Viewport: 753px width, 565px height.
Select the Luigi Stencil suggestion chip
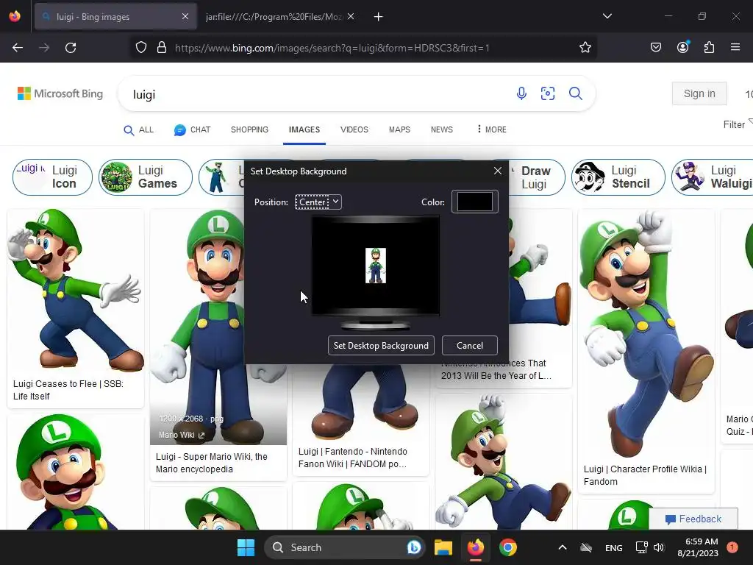(618, 177)
